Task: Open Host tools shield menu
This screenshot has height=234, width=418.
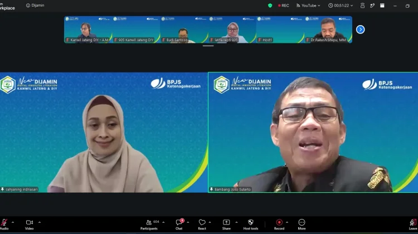Action: pyautogui.click(x=251, y=225)
